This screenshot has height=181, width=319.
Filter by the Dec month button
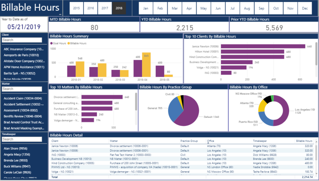(x=305, y=8)
